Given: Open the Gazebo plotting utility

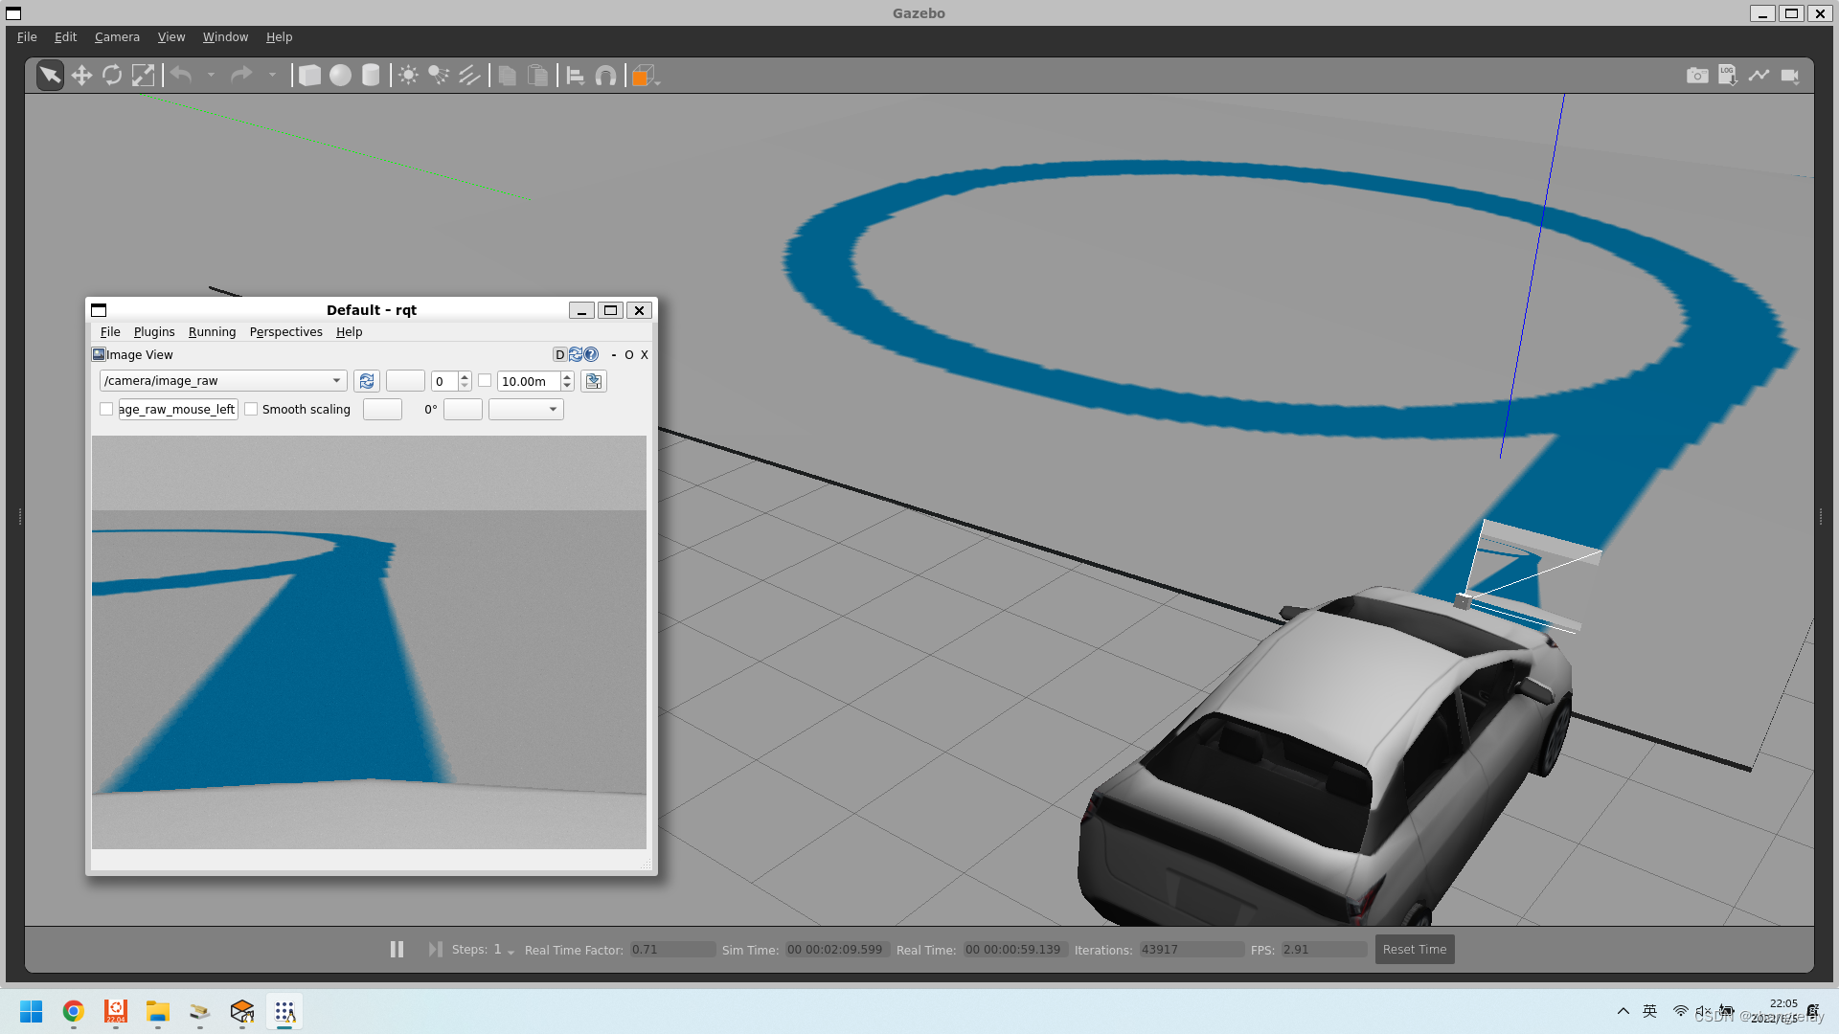Looking at the screenshot, I should [1760, 75].
